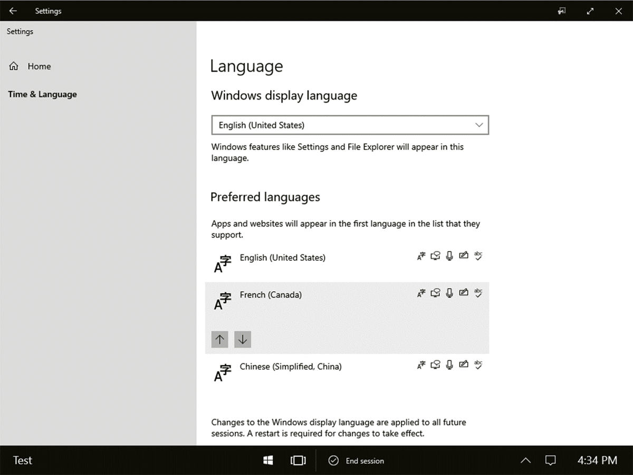Click display language feature icon for French
This screenshot has height=475, width=633.
(x=421, y=293)
